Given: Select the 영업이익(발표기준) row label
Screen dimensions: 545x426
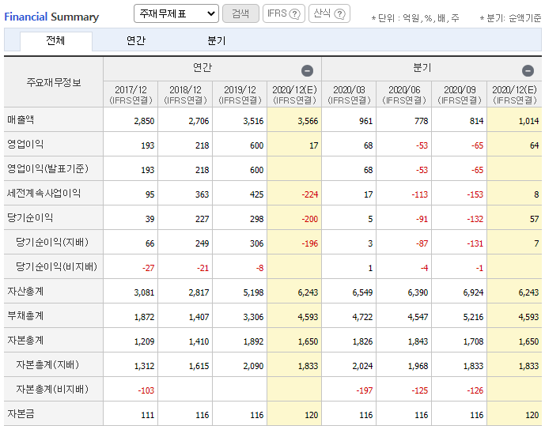Looking at the screenshot, I should click(47, 168).
